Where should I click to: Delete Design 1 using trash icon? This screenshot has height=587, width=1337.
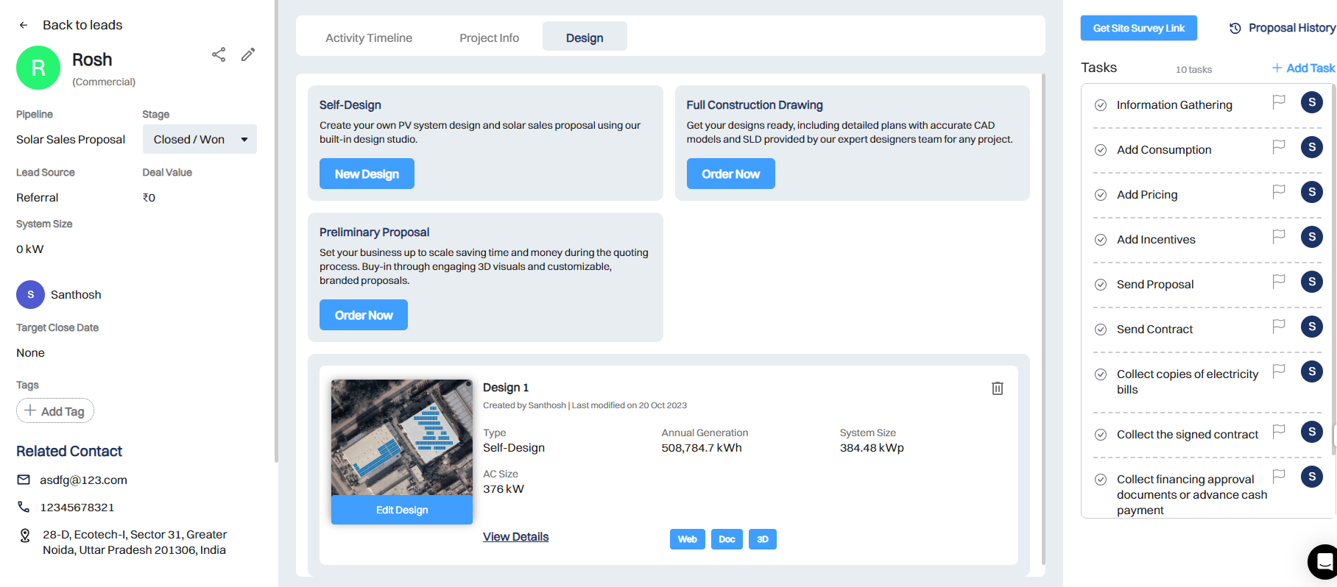pyautogui.click(x=997, y=388)
